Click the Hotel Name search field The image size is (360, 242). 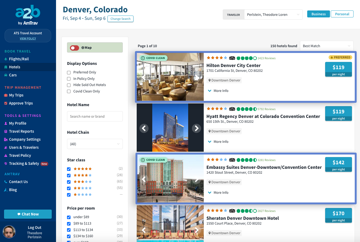pyautogui.click(x=95, y=116)
